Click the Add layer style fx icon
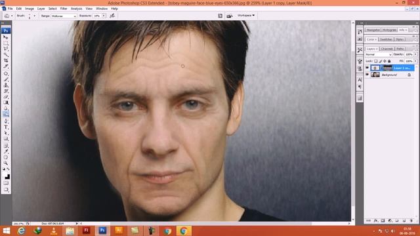420x236 pixels. [x=376, y=220]
